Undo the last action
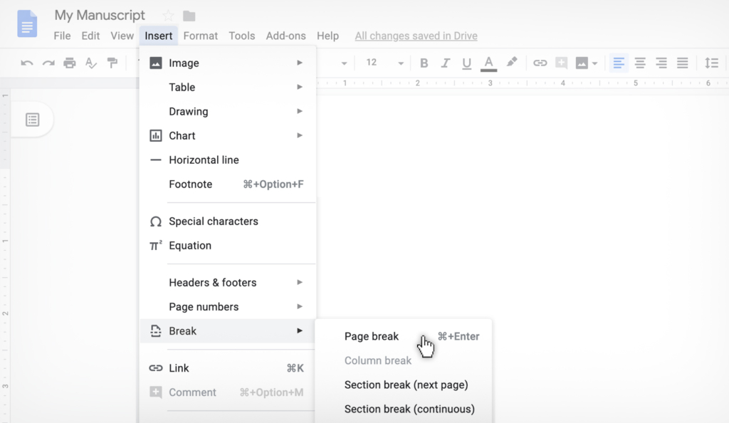The image size is (729, 423). point(26,63)
